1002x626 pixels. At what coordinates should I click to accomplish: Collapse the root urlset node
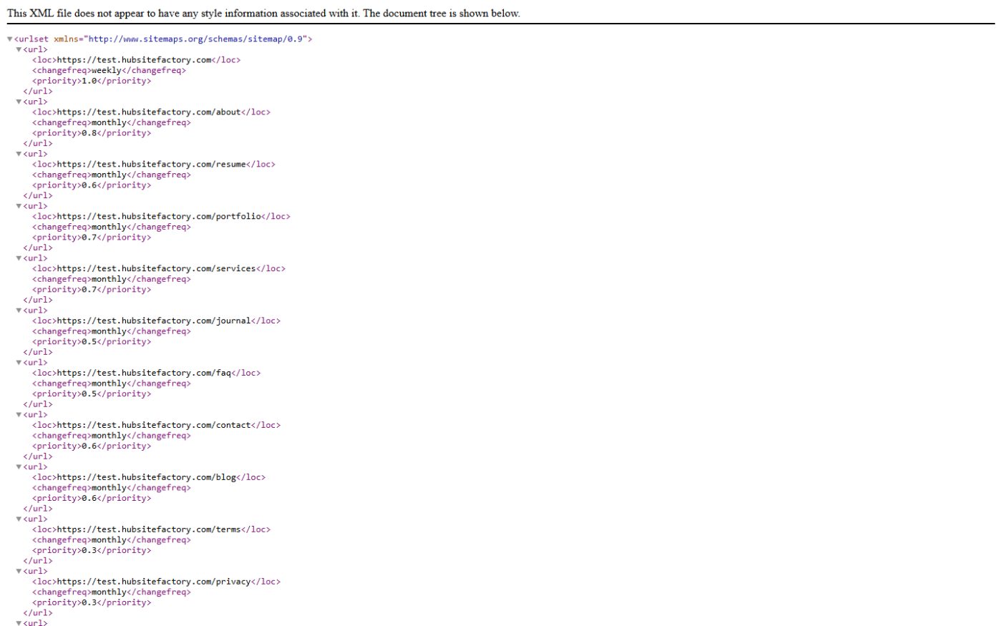pyautogui.click(x=10, y=39)
